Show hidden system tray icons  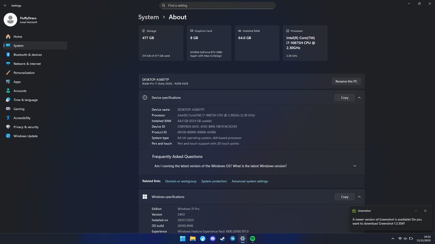click(x=392, y=239)
